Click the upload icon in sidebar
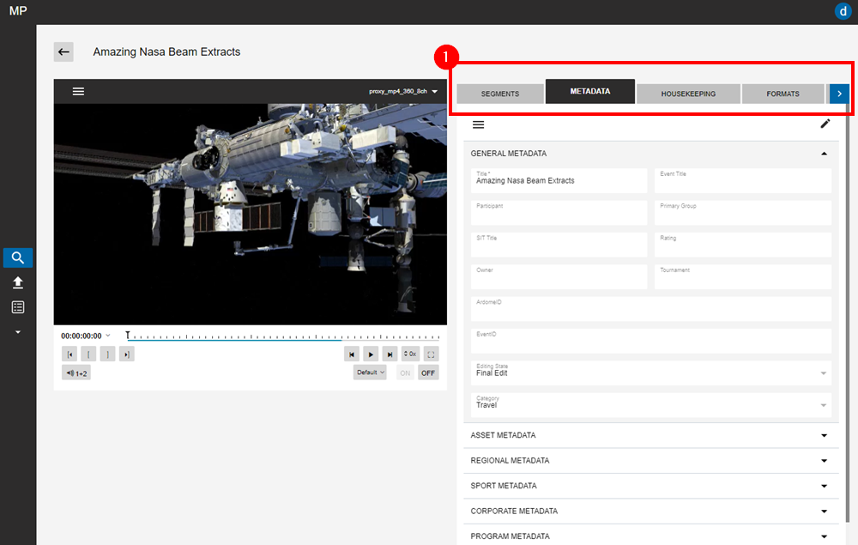 coord(17,282)
